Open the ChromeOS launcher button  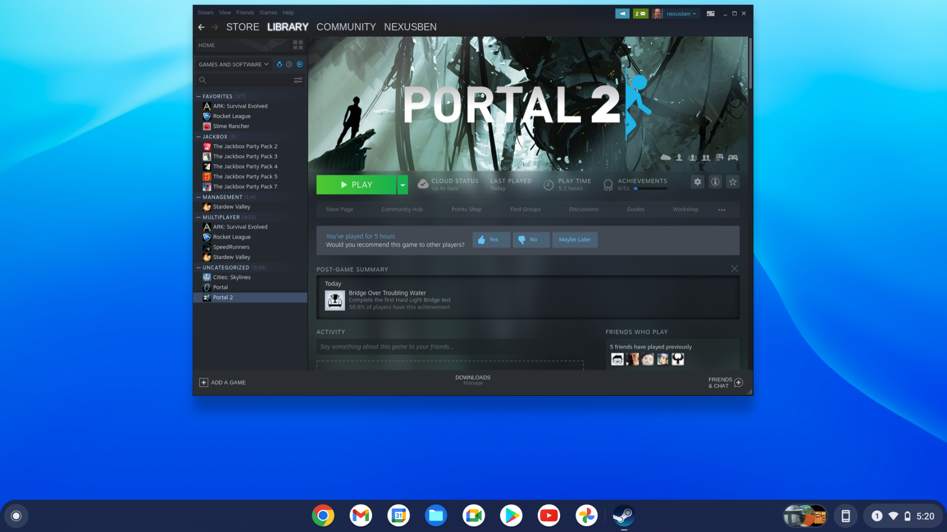[x=16, y=516]
